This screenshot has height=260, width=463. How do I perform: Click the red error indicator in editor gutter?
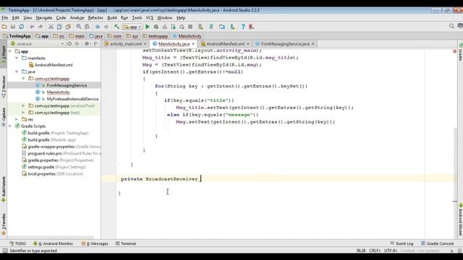tap(455, 51)
